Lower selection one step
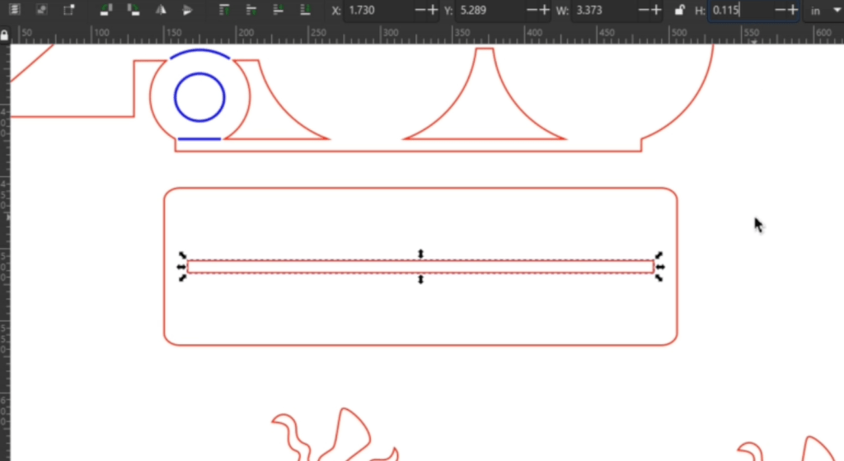Image resolution: width=844 pixels, height=461 pixels. click(x=278, y=10)
